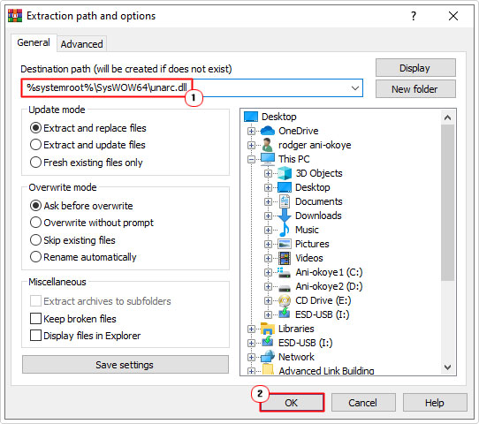Viewport: 479px width, 424px height.
Task: Expand the Downloads tree node
Action: coord(268,216)
